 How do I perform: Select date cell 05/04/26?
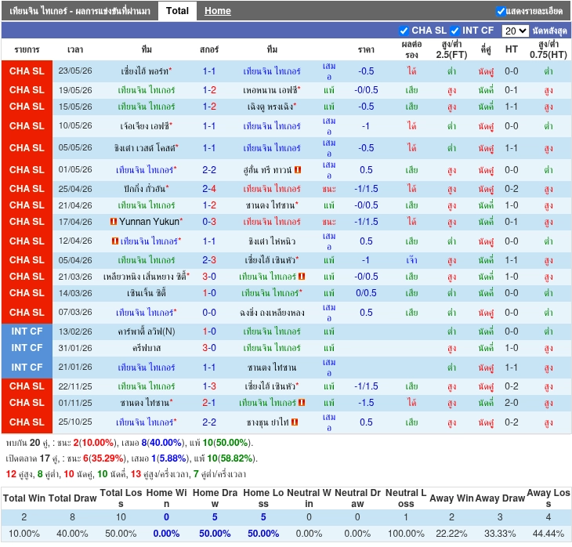pyautogui.click(x=75, y=260)
